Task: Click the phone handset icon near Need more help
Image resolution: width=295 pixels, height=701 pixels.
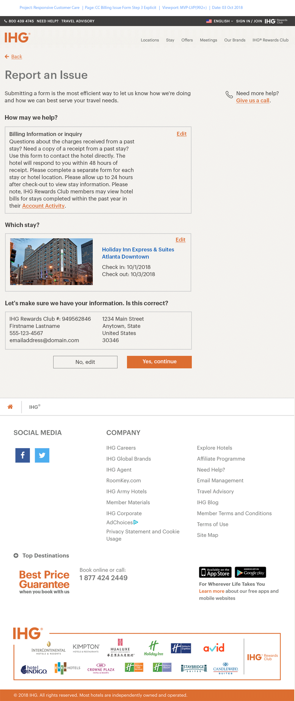Action: click(x=229, y=95)
